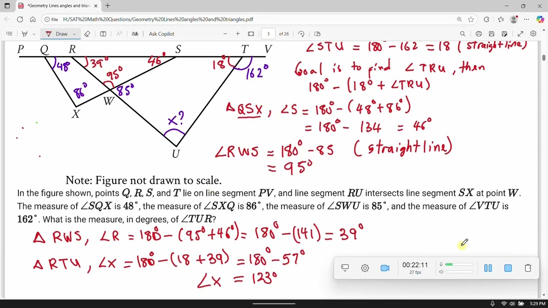Add a text box to PDF

coord(103,34)
